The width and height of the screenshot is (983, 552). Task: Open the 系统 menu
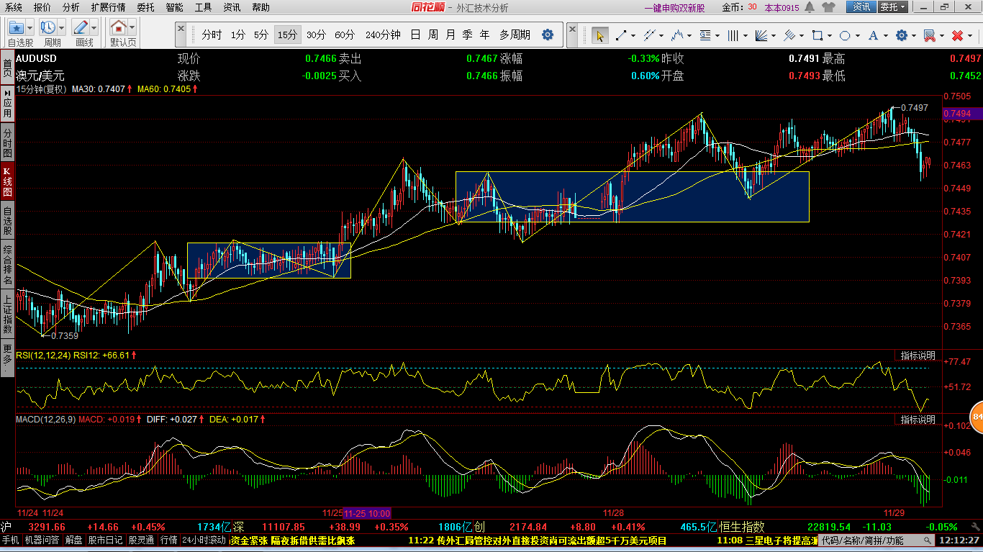tap(13, 7)
